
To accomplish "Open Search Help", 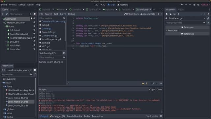I will [148, 14].
